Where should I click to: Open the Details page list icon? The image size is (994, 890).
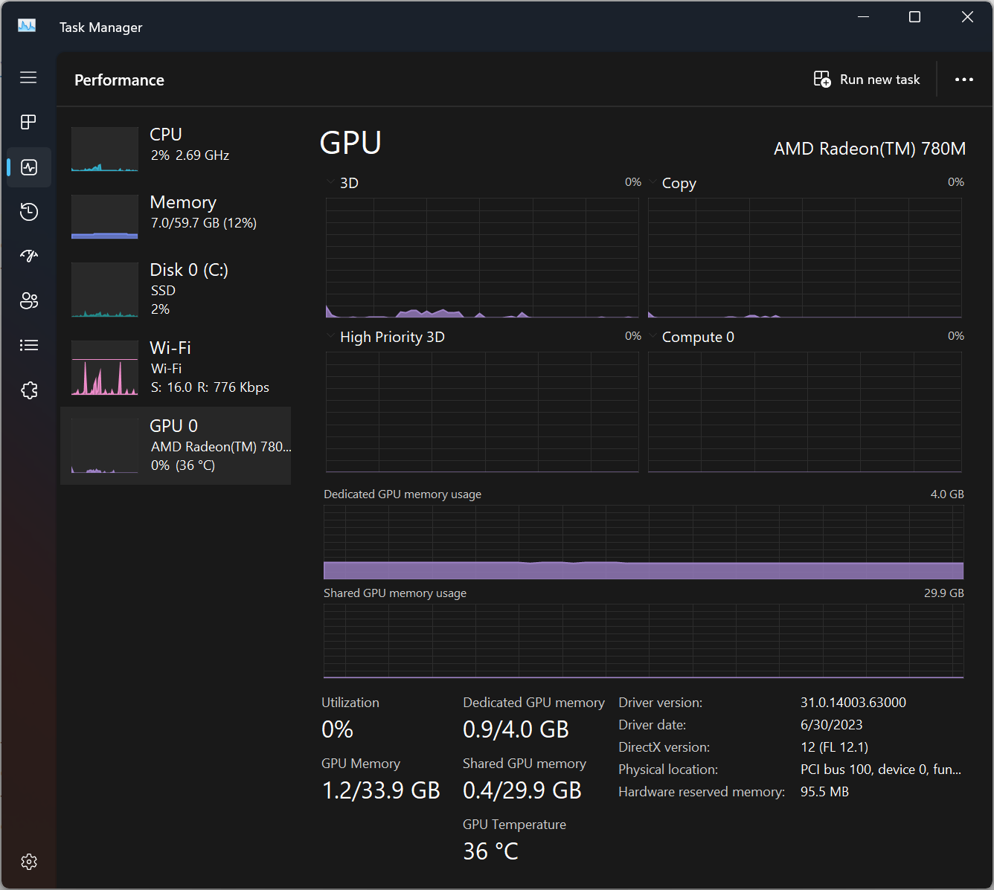tap(29, 345)
